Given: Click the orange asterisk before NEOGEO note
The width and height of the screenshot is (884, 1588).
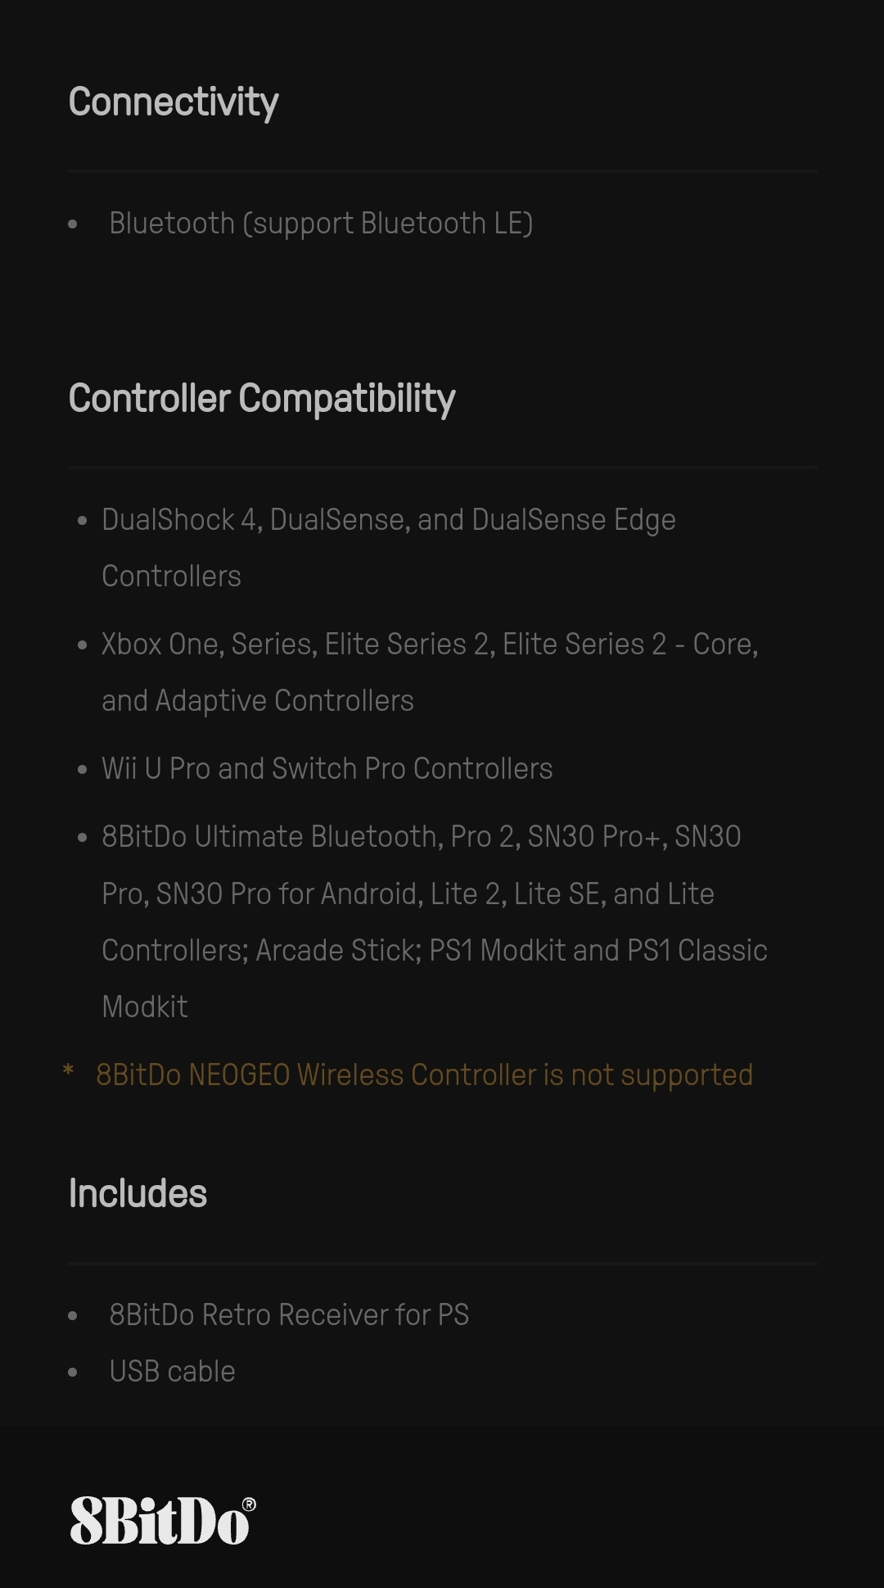Looking at the screenshot, I should [69, 1071].
